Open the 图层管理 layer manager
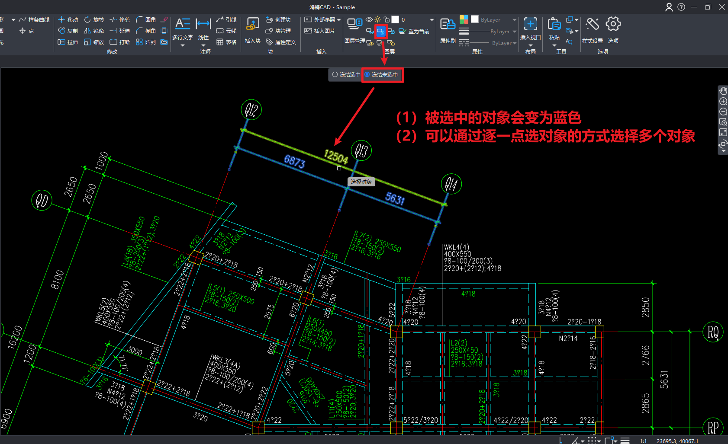 point(354,30)
